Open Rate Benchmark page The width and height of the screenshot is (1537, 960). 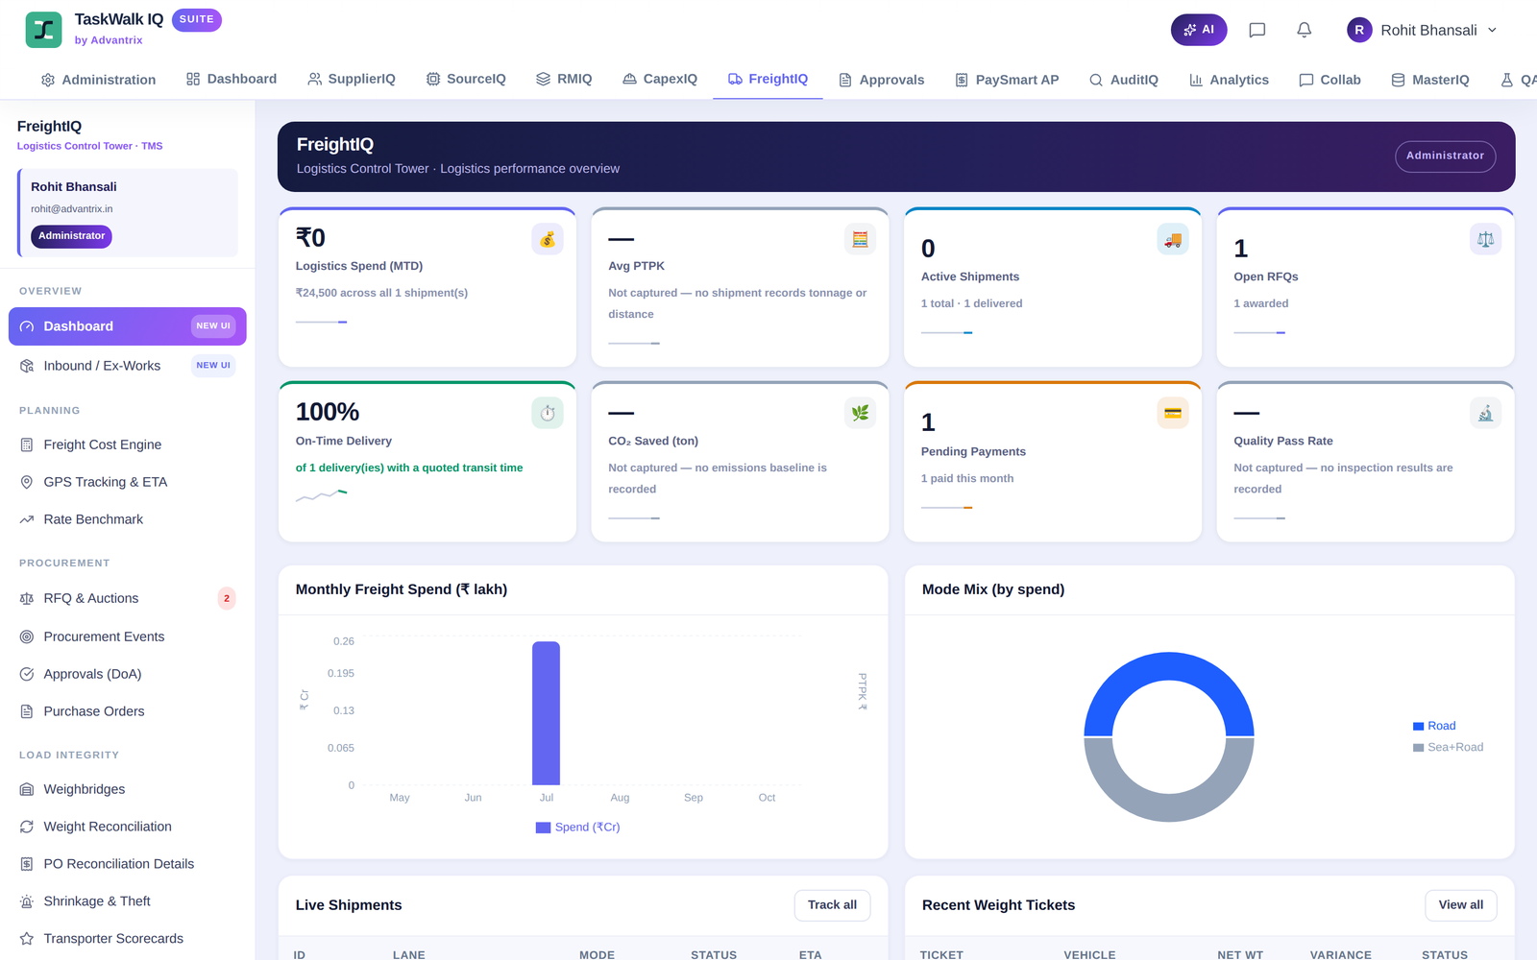pos(128,519)
